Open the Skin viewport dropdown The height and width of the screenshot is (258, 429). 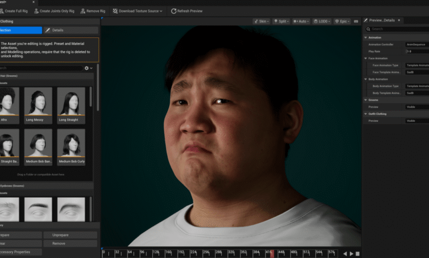[x=262, y=21]
